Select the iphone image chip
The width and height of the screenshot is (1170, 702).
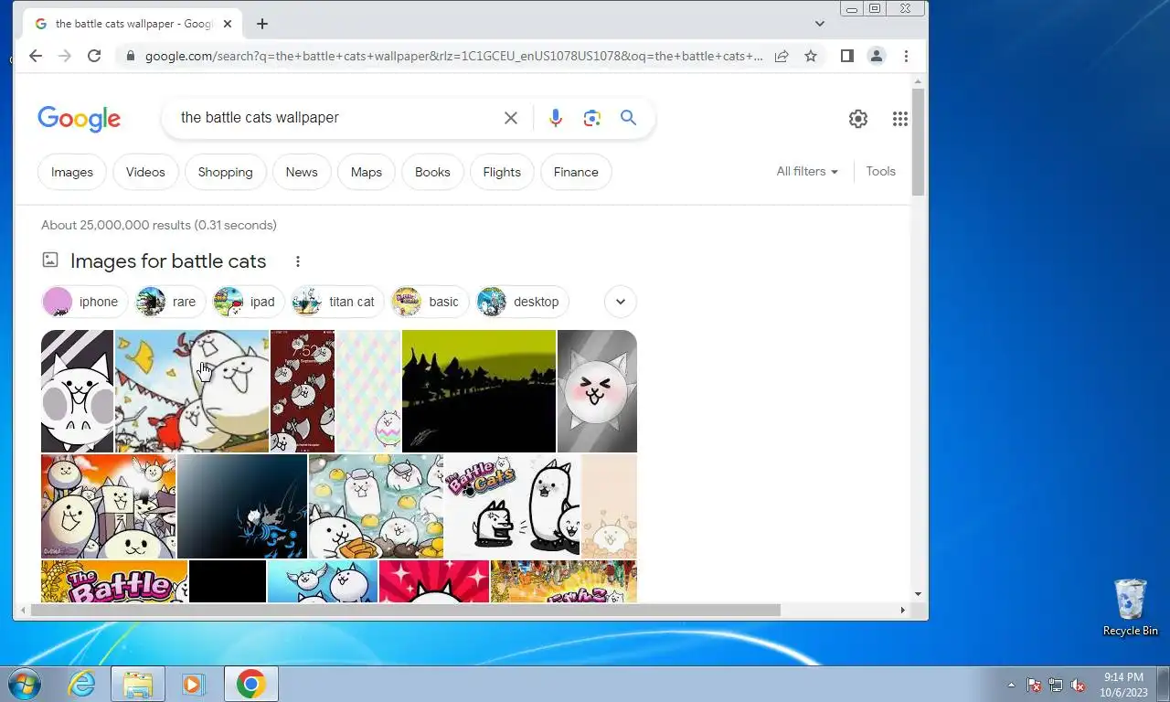pos(83,302)
